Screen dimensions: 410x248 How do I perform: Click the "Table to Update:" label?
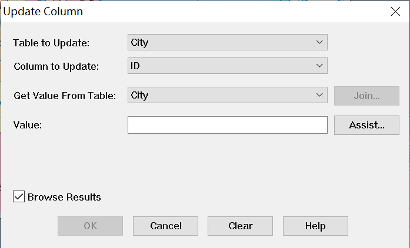(52, 43)
